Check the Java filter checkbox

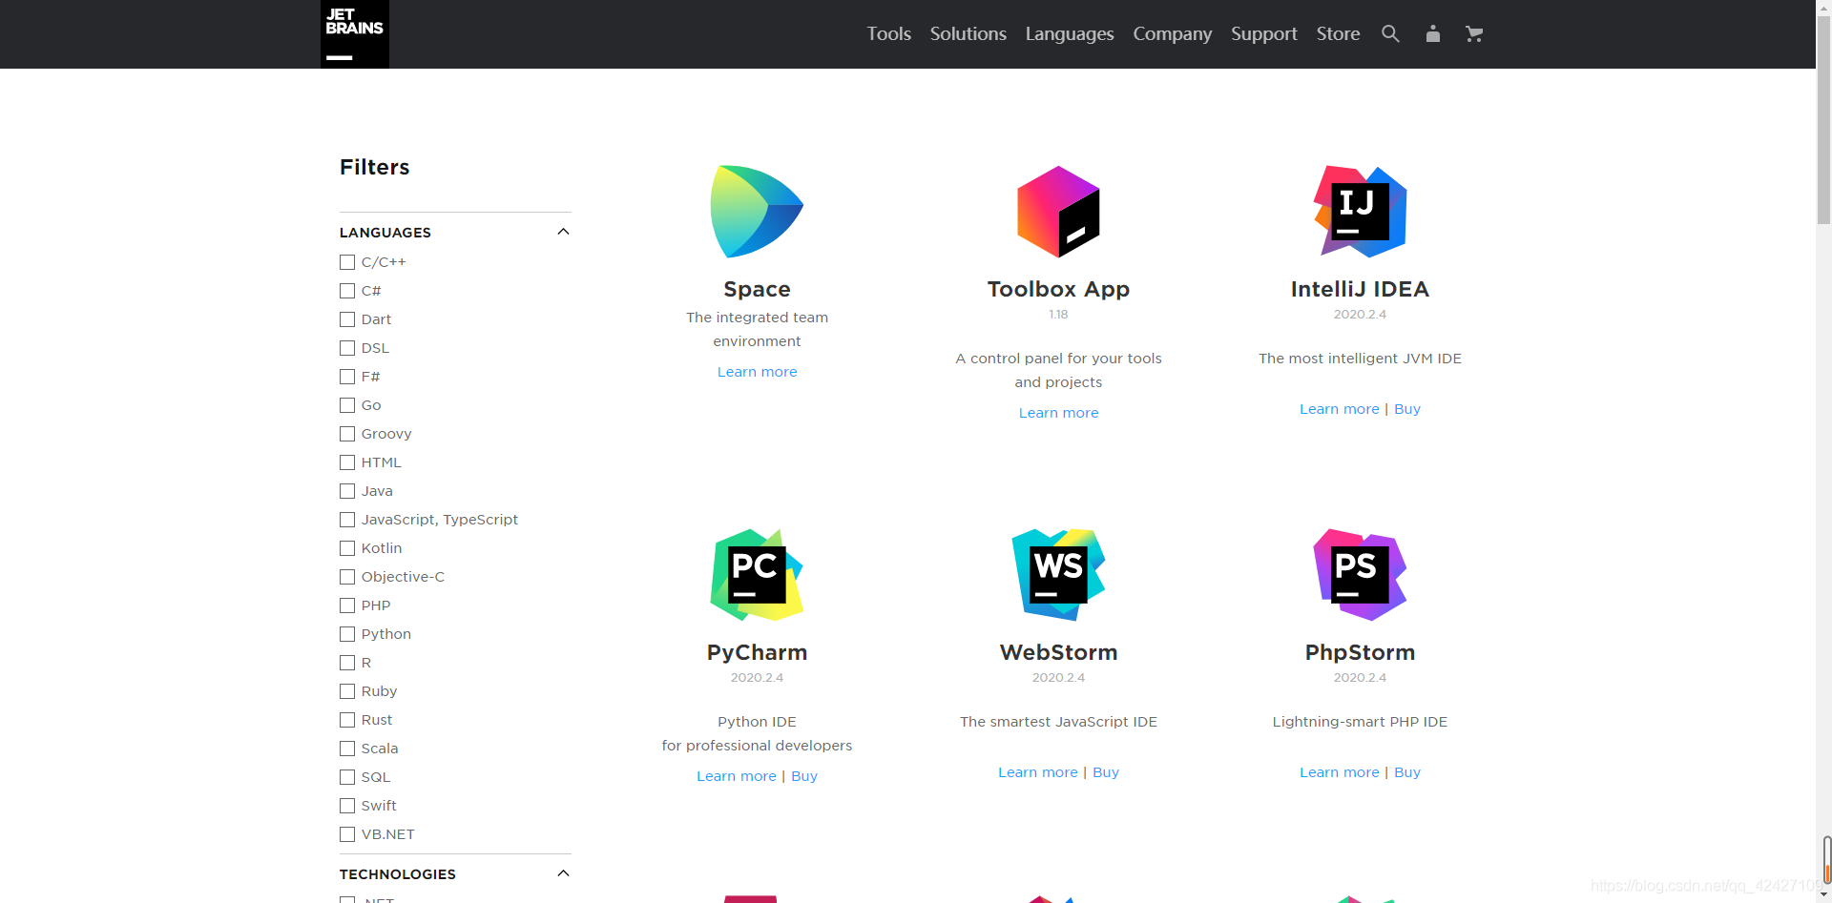coord(347,491)
